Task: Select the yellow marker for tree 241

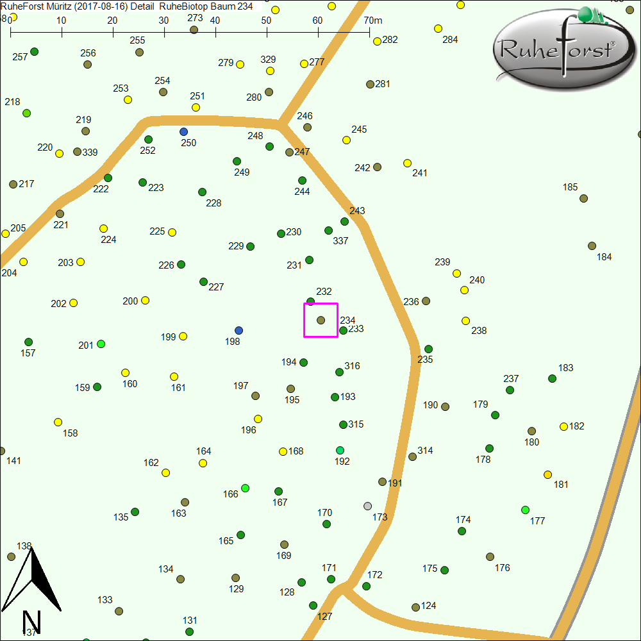Action: pyautogui.click(x=407, y=163)
